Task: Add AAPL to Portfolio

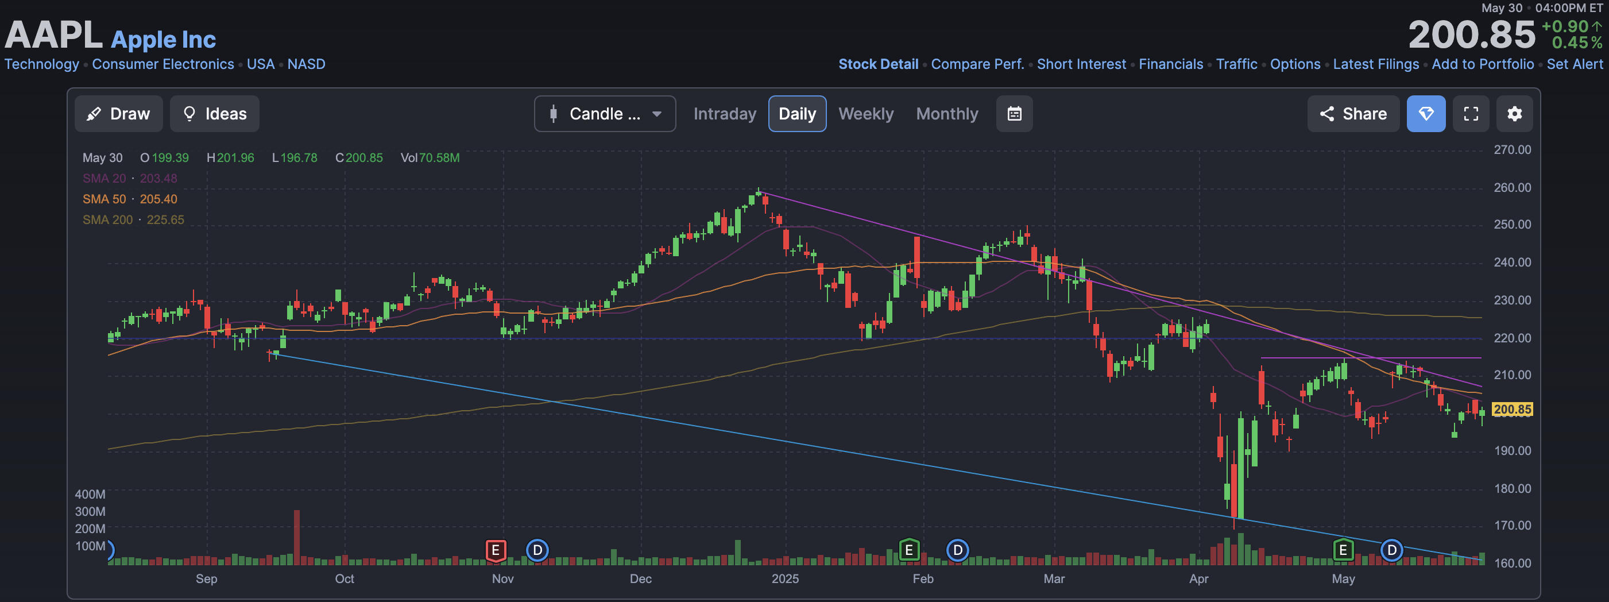Action: pyautogui.click(x=1483, y=64)
